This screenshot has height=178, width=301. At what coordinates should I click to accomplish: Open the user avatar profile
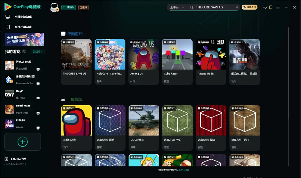point(54,8)
